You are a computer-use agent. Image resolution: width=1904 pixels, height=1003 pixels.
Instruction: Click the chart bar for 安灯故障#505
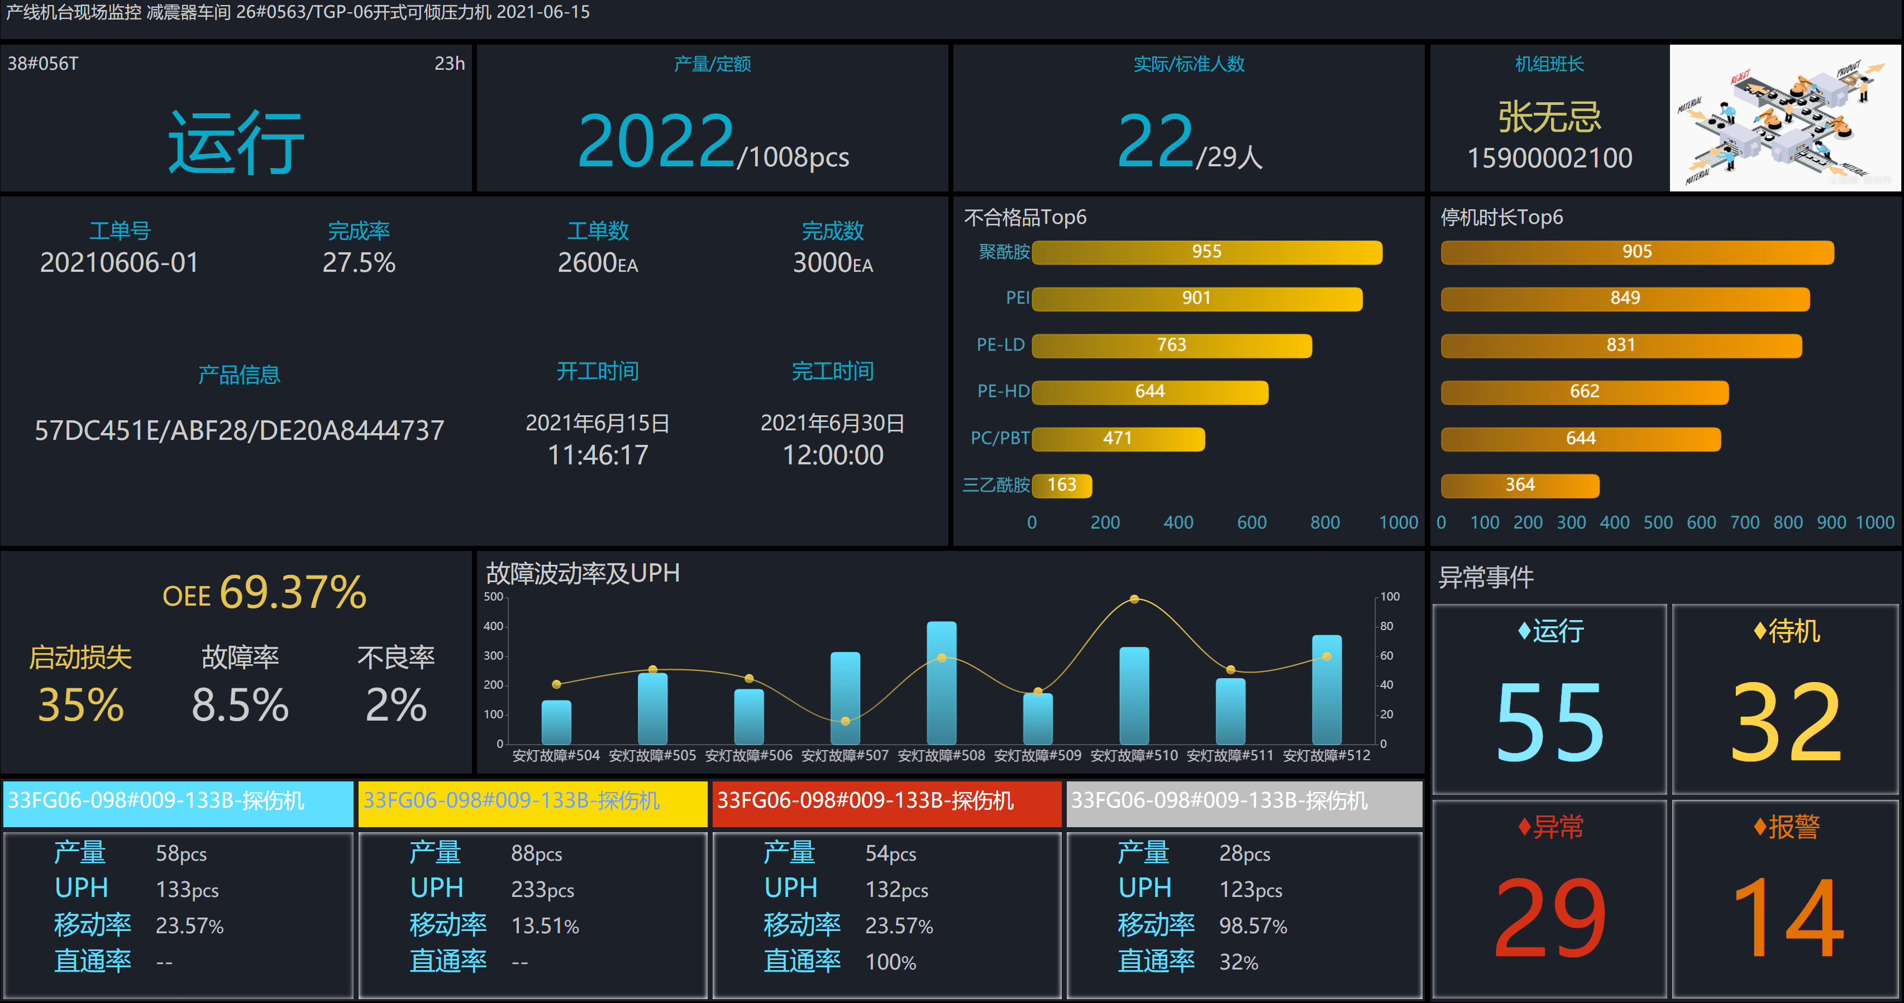(x=653, y=708)
